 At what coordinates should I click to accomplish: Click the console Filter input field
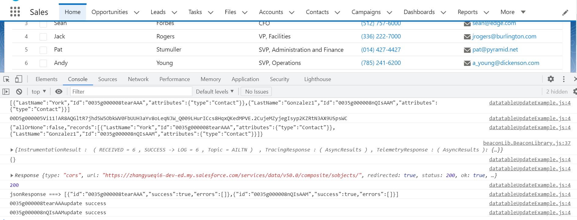tap(131, 91)
